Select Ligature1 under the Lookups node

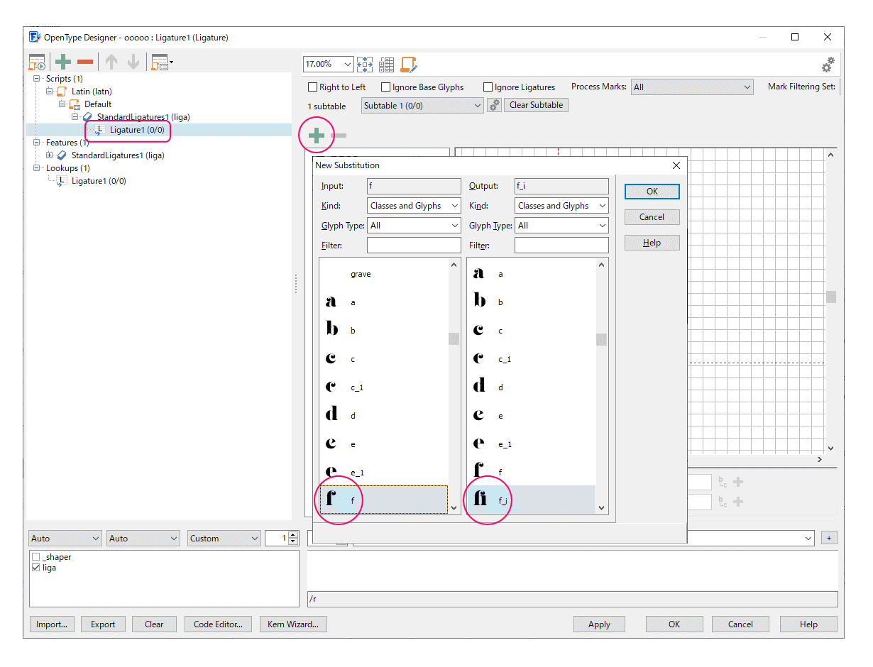(x=99, y=181)
